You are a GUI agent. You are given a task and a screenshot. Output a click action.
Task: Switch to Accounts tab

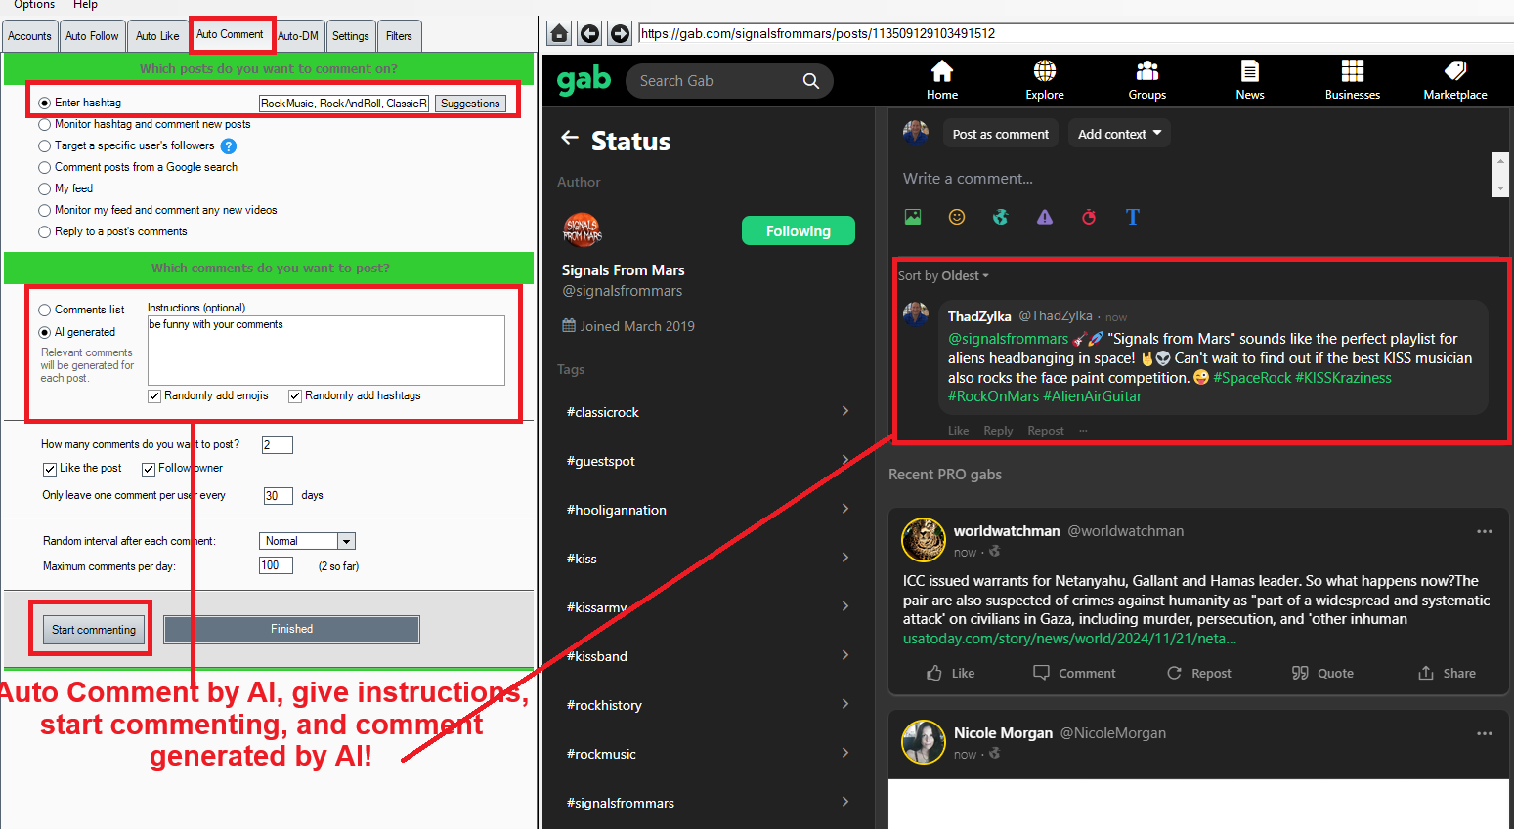pyautogui.click(x=29, y=36)
